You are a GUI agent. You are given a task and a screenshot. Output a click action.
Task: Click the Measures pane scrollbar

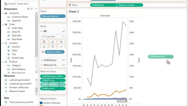pos(36,90)
